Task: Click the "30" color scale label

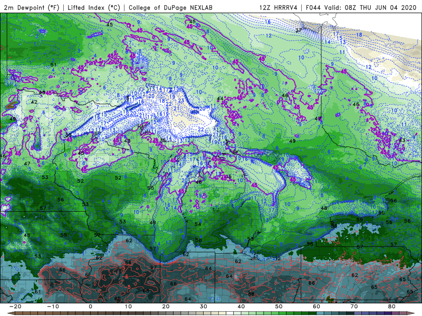Action: tap(204, 307)
